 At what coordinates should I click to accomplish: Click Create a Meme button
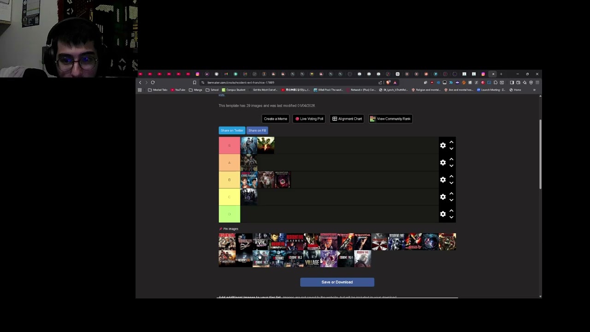pos(275,119)
